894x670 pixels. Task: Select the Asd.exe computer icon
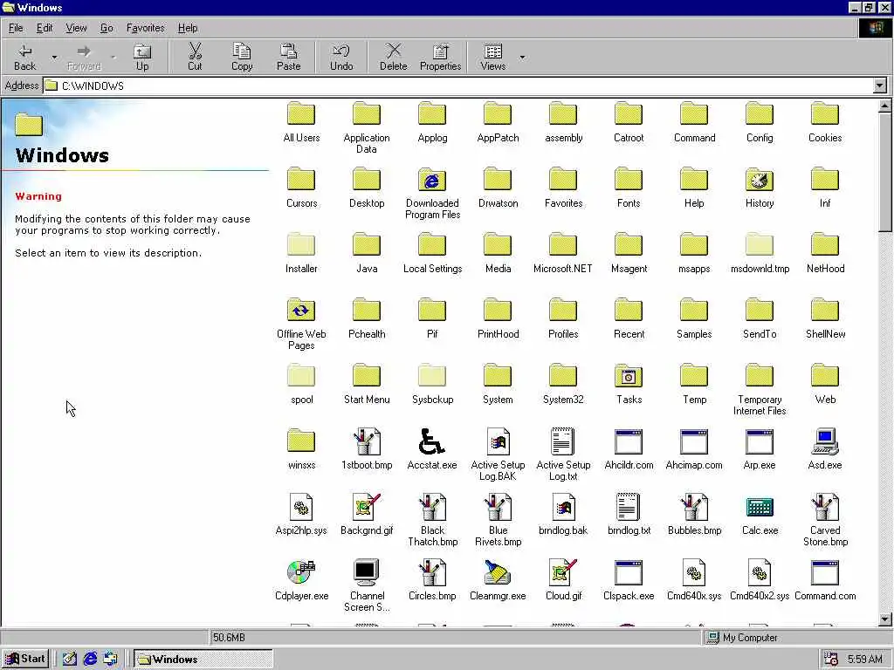coord(824,441)
